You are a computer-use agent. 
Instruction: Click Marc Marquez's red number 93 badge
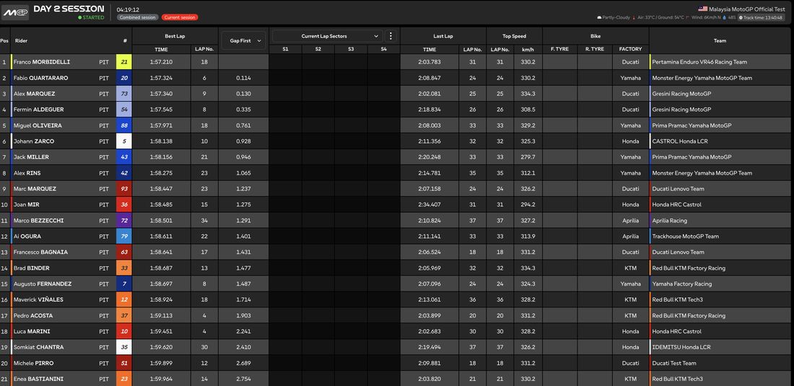click(124, 189)
